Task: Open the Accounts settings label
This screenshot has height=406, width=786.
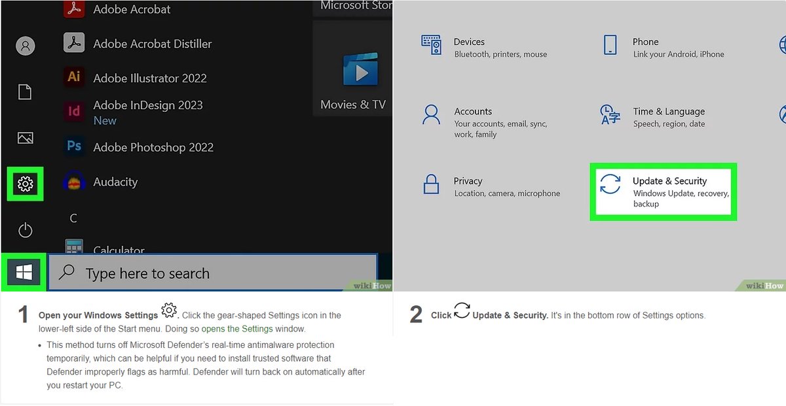Action: click(x=473, y=111)
